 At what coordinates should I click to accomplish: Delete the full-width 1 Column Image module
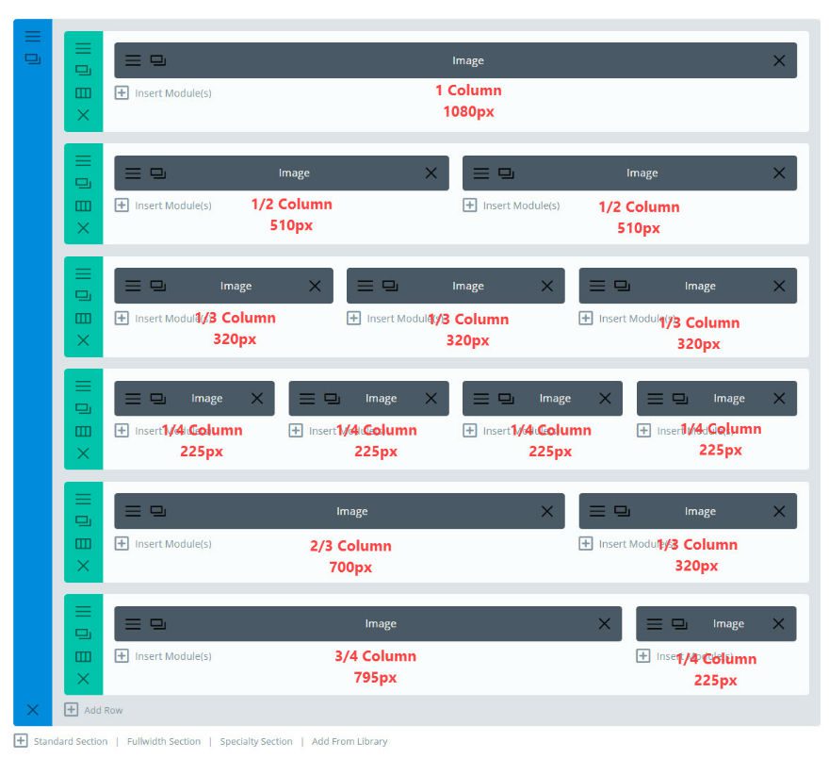pyautogui.click(x=779, y=60)
